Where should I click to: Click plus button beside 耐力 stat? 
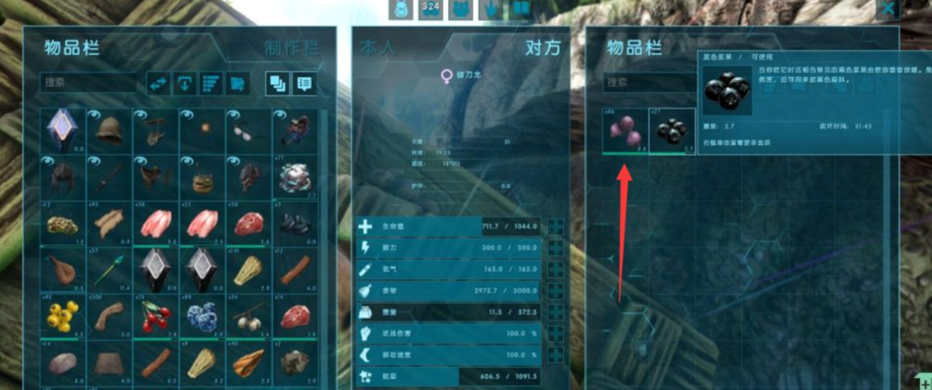click(x=556, y=248)
